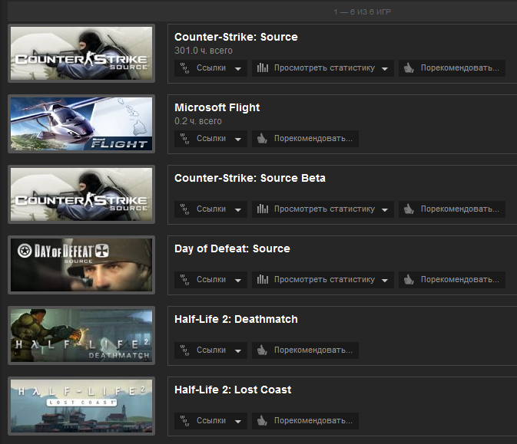The height and width of the screenshot is (444, 517).
Task: Open Ссылки label for Microsoft Flight
Action: [x=211, y=138]
